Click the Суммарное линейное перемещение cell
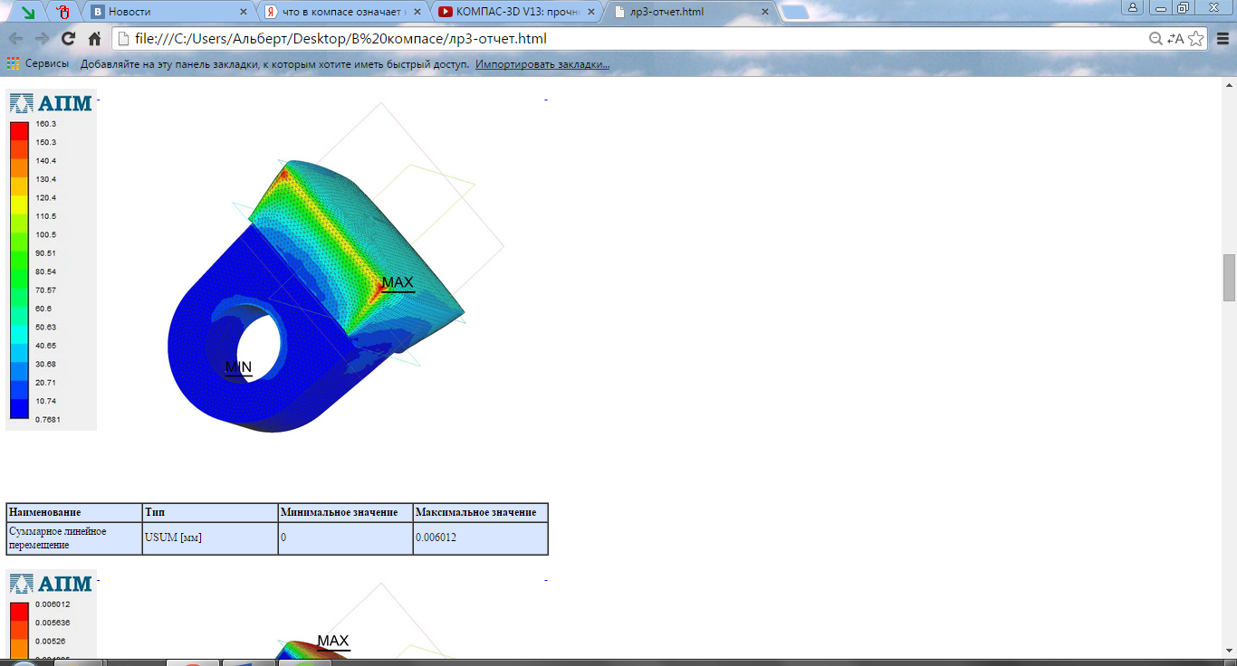 (x=74, y=538)
